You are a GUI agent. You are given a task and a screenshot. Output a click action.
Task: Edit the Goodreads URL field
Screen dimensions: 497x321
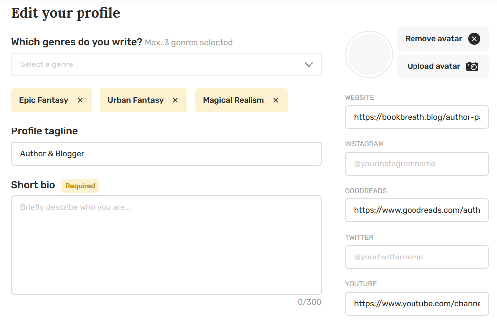click(x=416, y=210)
